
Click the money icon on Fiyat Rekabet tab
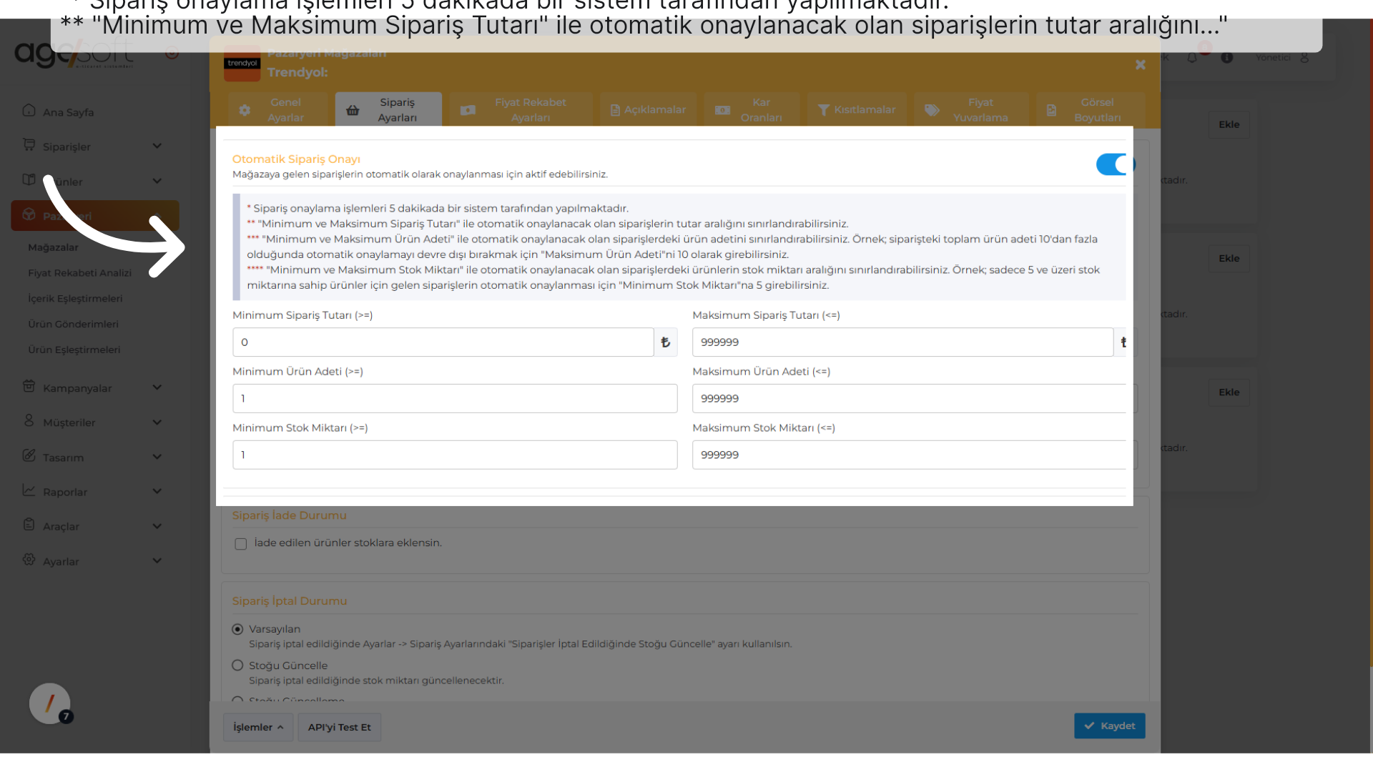point(468,110)
